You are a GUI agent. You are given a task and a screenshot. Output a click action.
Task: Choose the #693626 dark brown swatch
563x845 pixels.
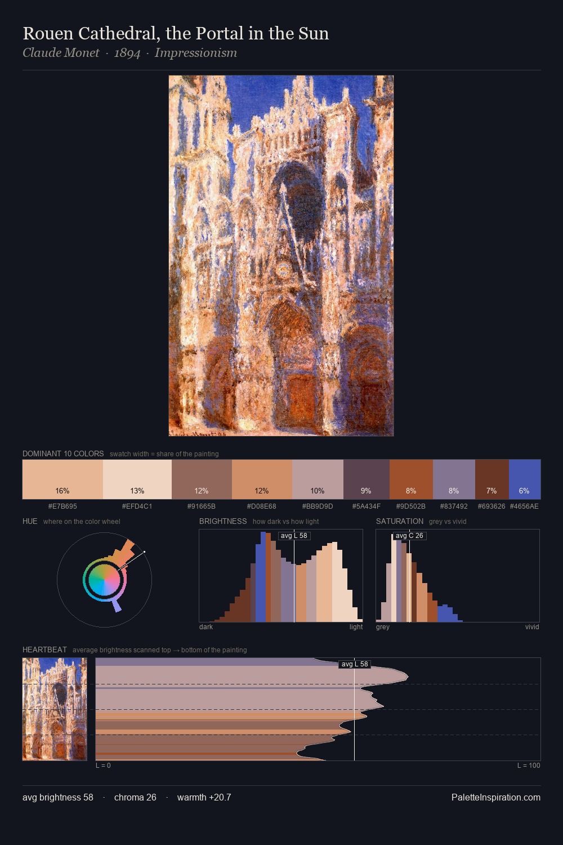492,479
